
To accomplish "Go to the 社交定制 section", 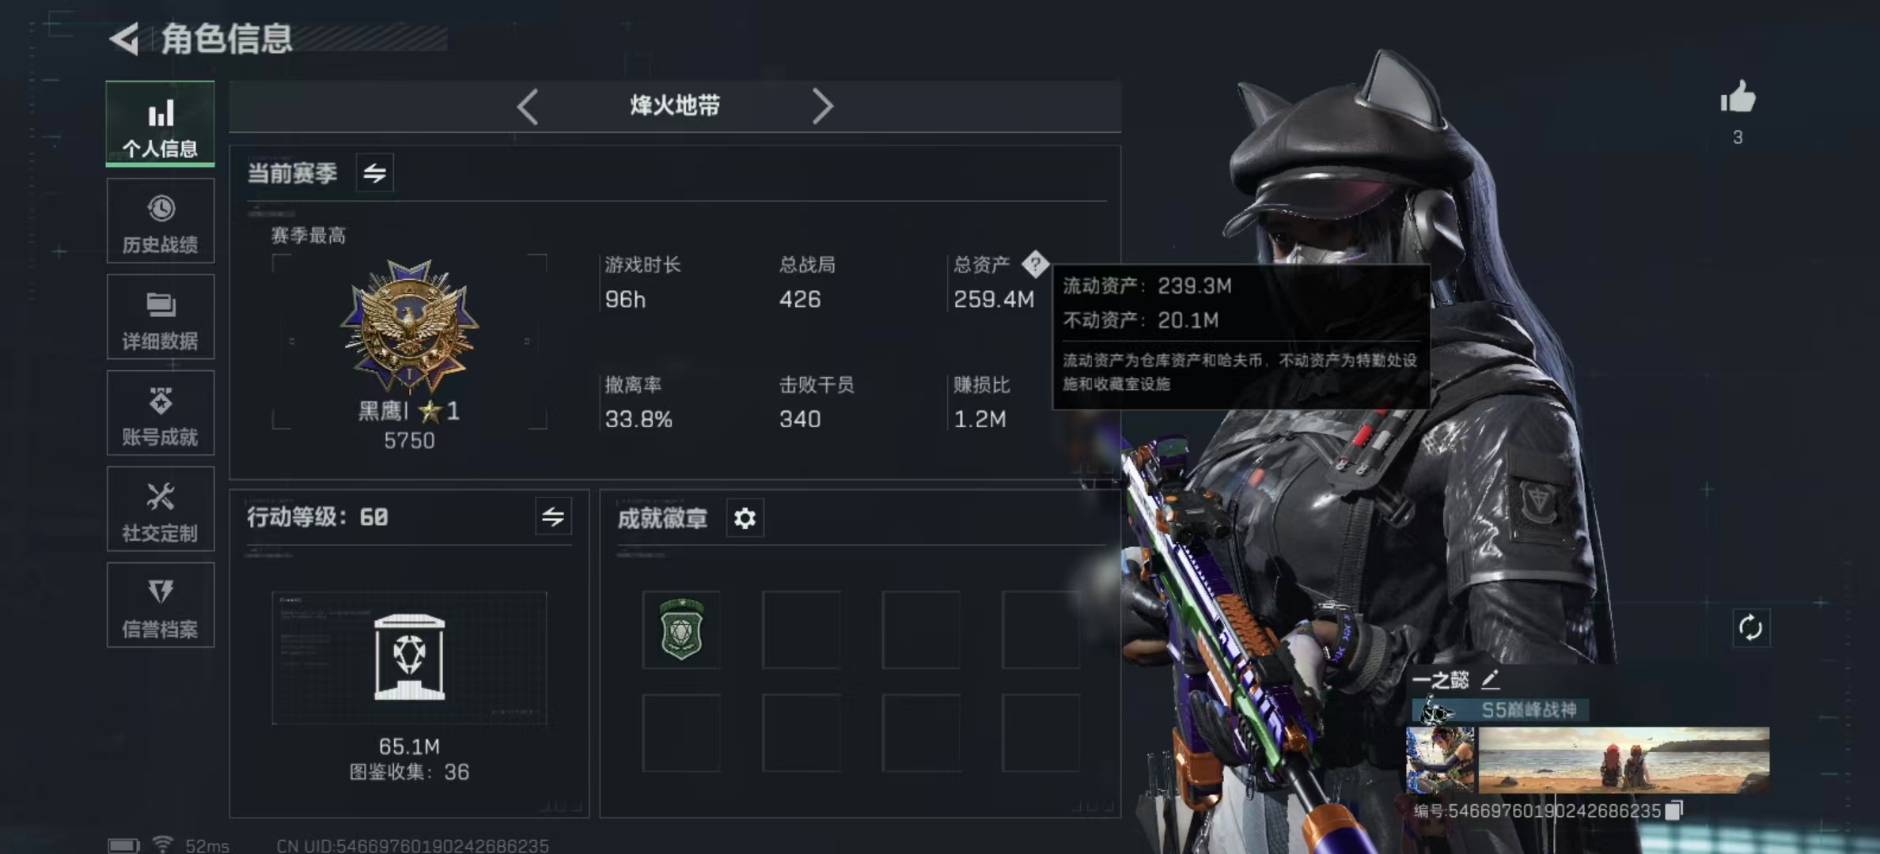I will tap(161, 508).
